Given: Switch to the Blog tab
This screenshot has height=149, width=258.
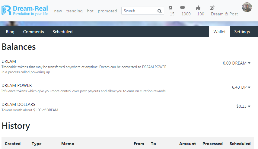Looking at the screenshot, I should [x=10, y=32].
